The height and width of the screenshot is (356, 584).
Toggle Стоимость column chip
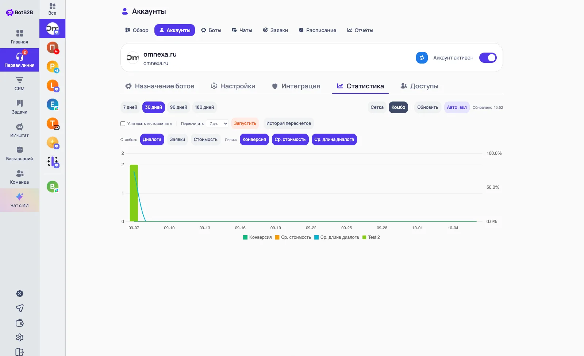tap(205, 139)
